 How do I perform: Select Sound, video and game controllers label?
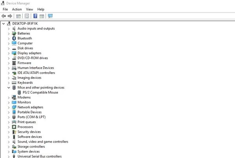click(x=43, y=142)
